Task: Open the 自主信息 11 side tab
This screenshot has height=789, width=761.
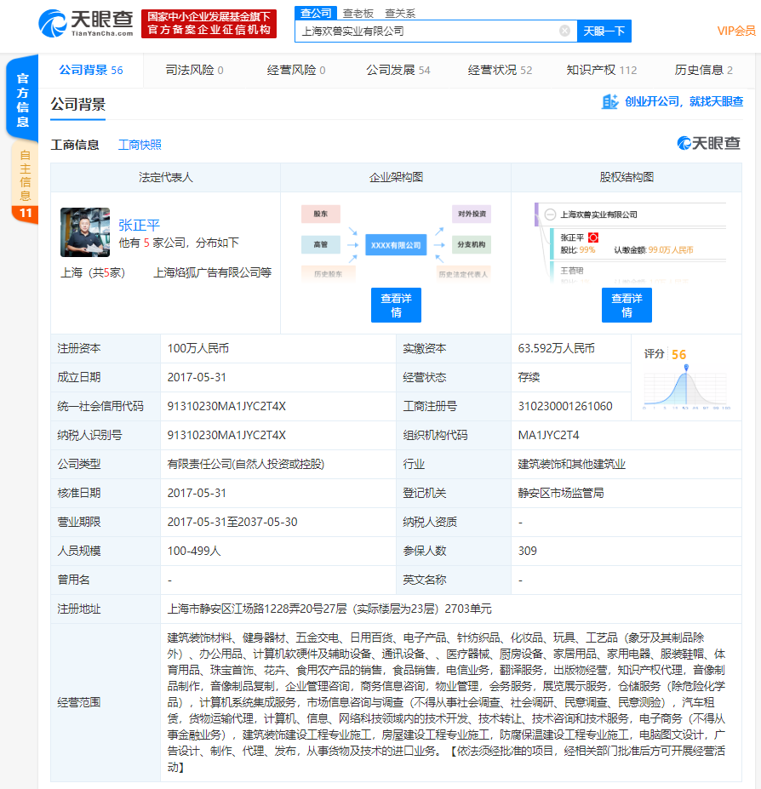Action: tap(25, 183)
